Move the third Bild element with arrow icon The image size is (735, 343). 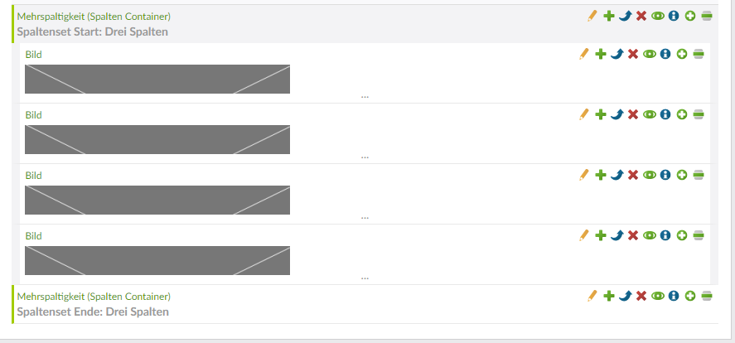coord(617,175)
